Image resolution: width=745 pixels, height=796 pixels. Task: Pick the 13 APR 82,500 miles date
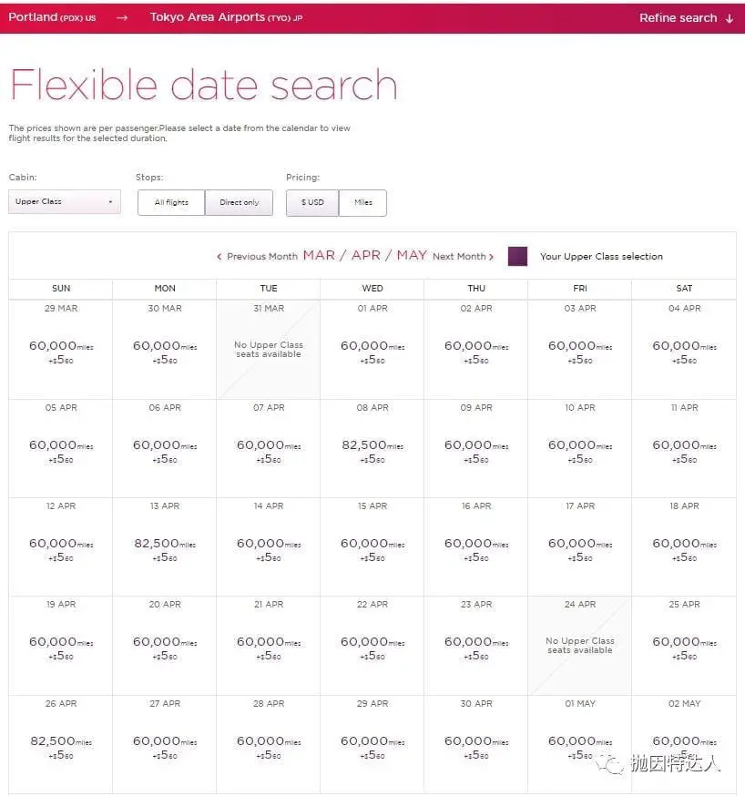pos(165,546)
